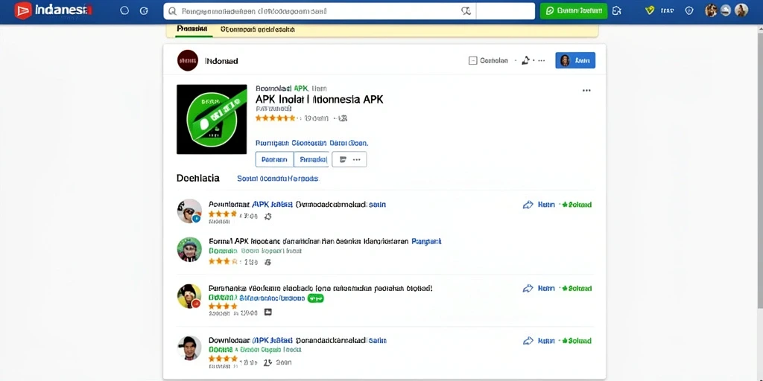The height and width of the screenshot is (381, 763).
Task: Open the 'APK Inolat Indonesia APK' title
Action: (x=319, y=100)
